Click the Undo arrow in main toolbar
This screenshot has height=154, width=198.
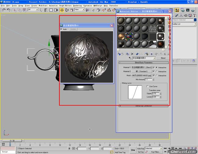(4, 10)
